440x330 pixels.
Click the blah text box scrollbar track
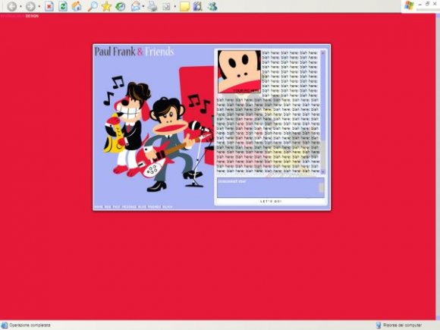[x=322, y=112]
